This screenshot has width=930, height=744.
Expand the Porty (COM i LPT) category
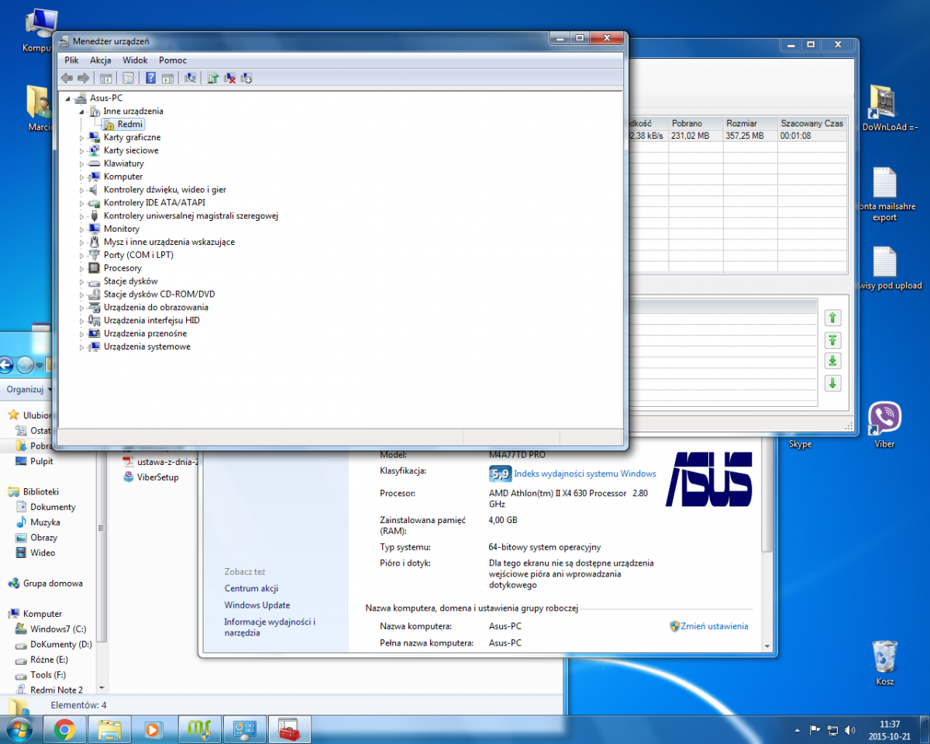pyautogui.click(x=82, y=255)
